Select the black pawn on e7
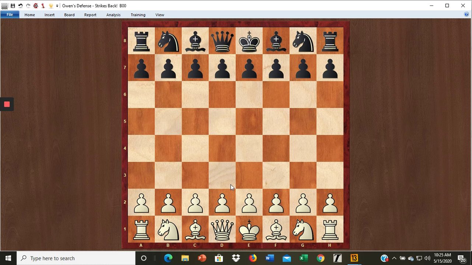Screen dimensions: 472x265 [249, 68]
